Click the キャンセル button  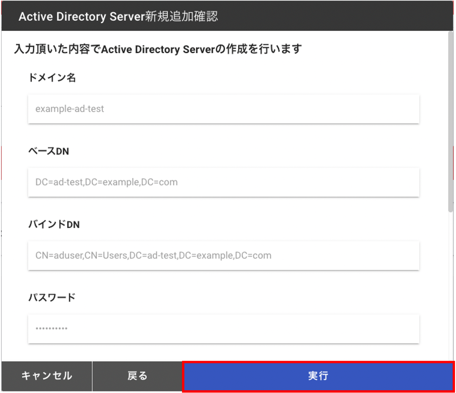click(47, 376)
